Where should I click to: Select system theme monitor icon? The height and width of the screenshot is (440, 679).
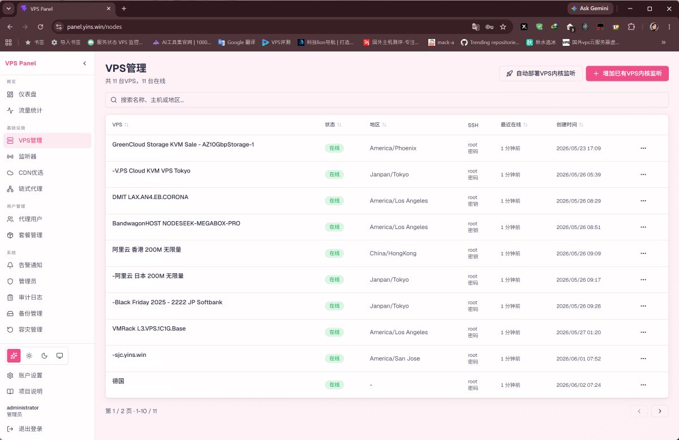(59, 356)
